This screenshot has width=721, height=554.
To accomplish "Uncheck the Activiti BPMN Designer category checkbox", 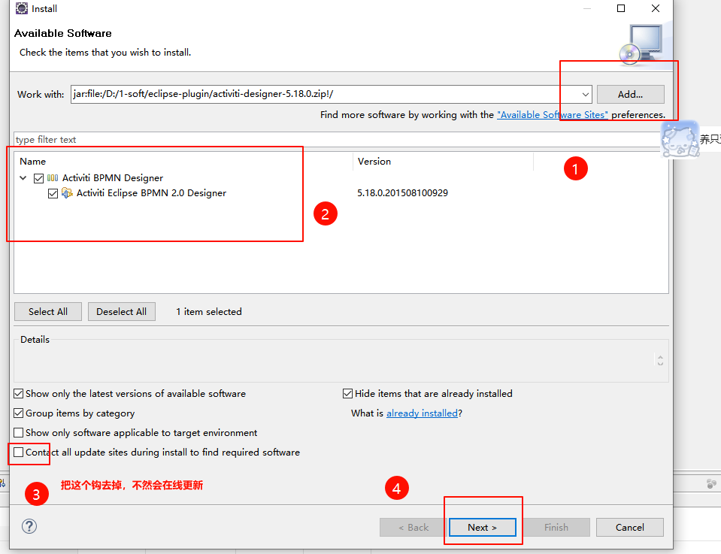I will (x=38, y=178).
